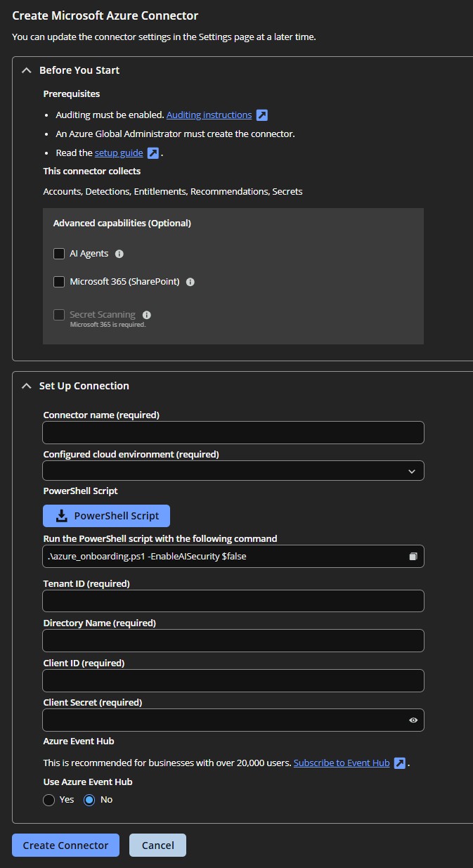Select Yes for Use Azure Event Hub
Viewport: 473px width, 868px height.
click(48, 800)
